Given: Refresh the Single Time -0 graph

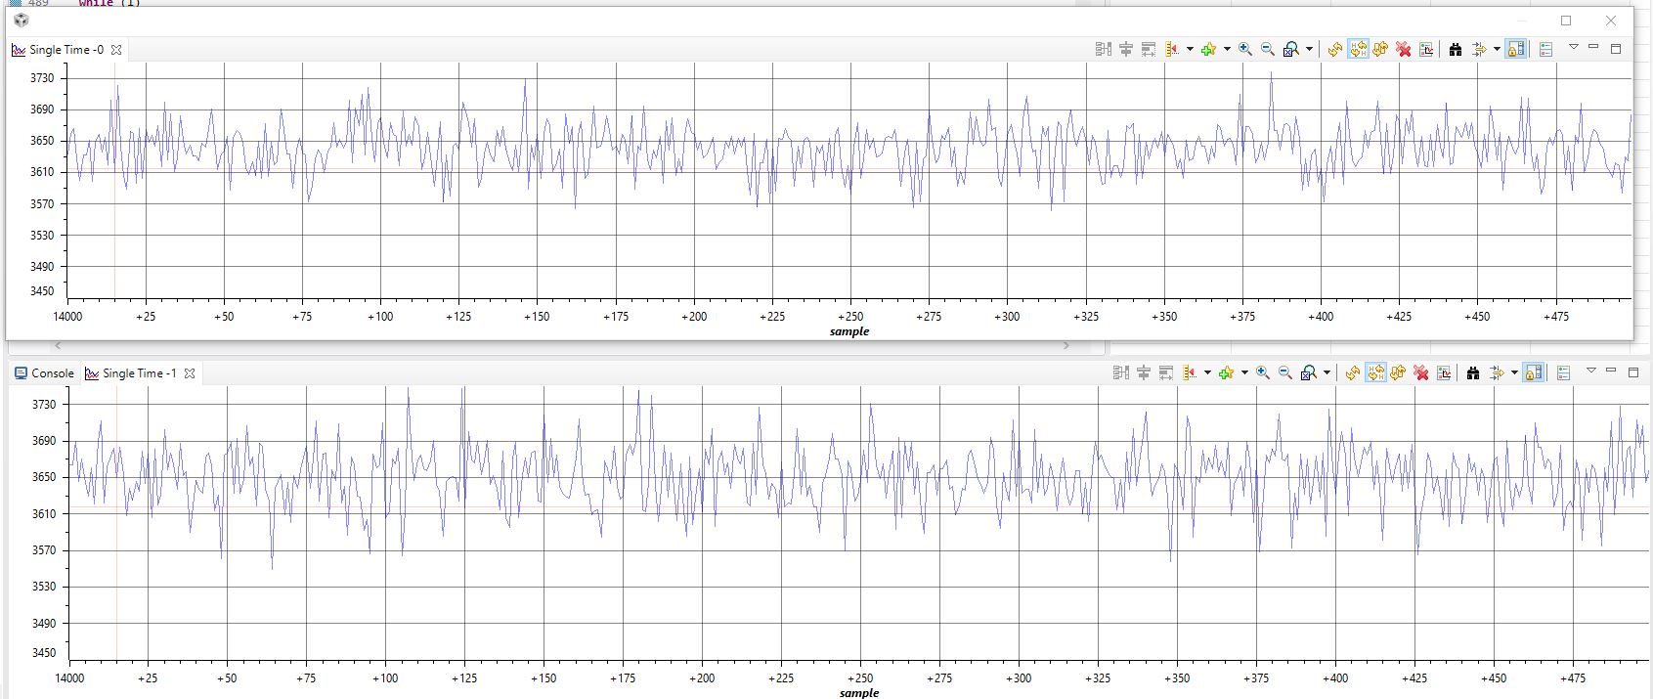Looking at the screenshot, I should 1335,49.
